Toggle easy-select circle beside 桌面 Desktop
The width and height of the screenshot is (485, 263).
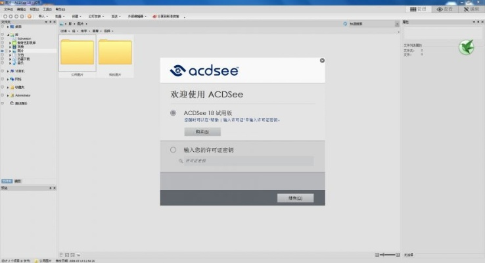pos(3,27)
